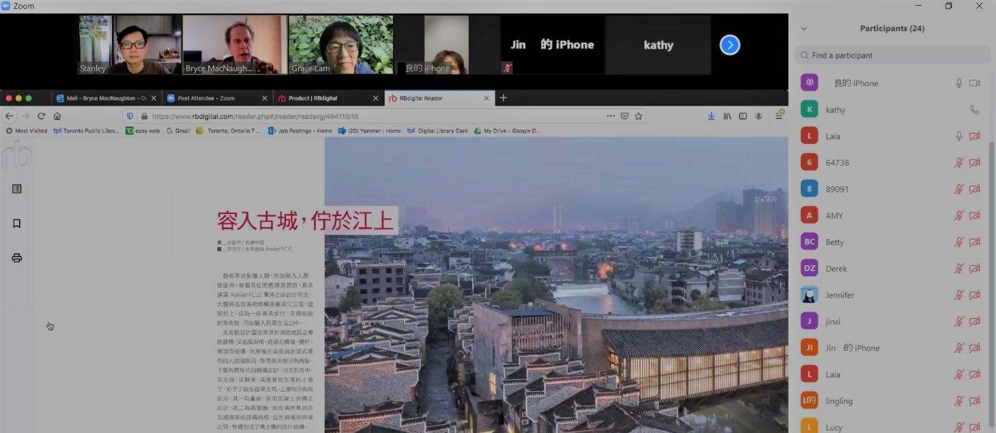
Task: Open the browser downloads arrow icon
Action: [711, 116]
